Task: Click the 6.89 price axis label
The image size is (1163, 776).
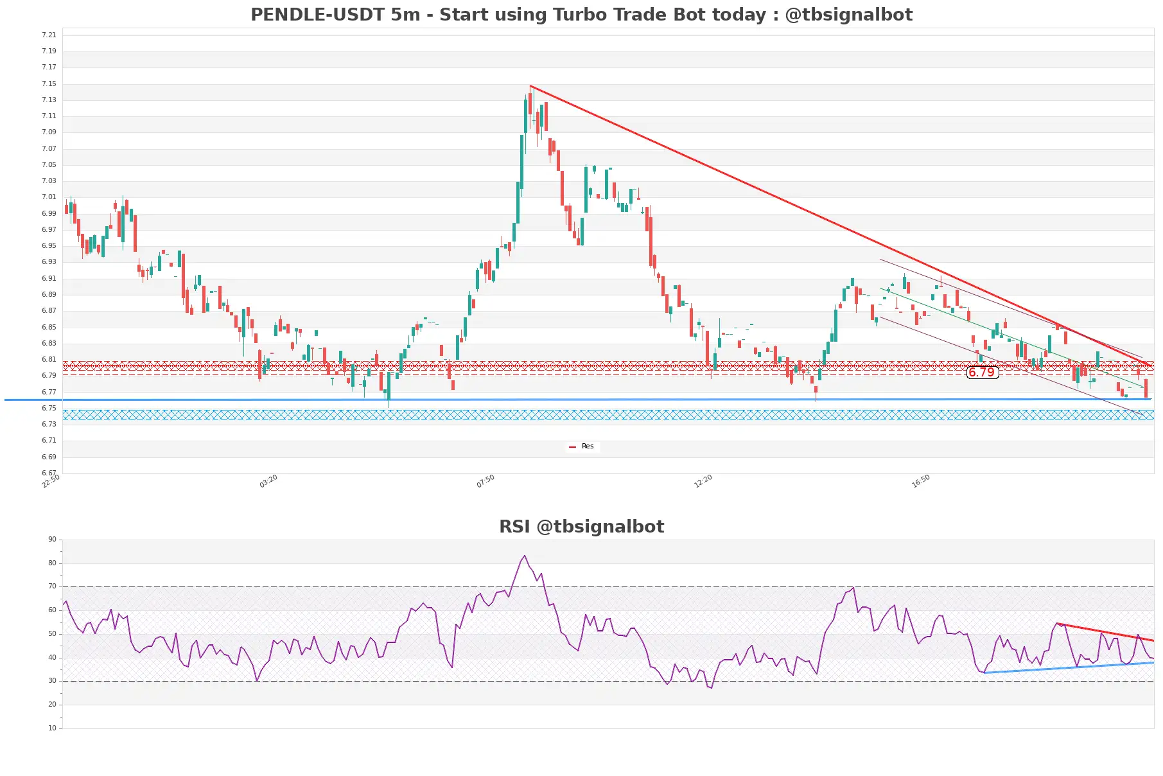Action: tap(49, 295)
